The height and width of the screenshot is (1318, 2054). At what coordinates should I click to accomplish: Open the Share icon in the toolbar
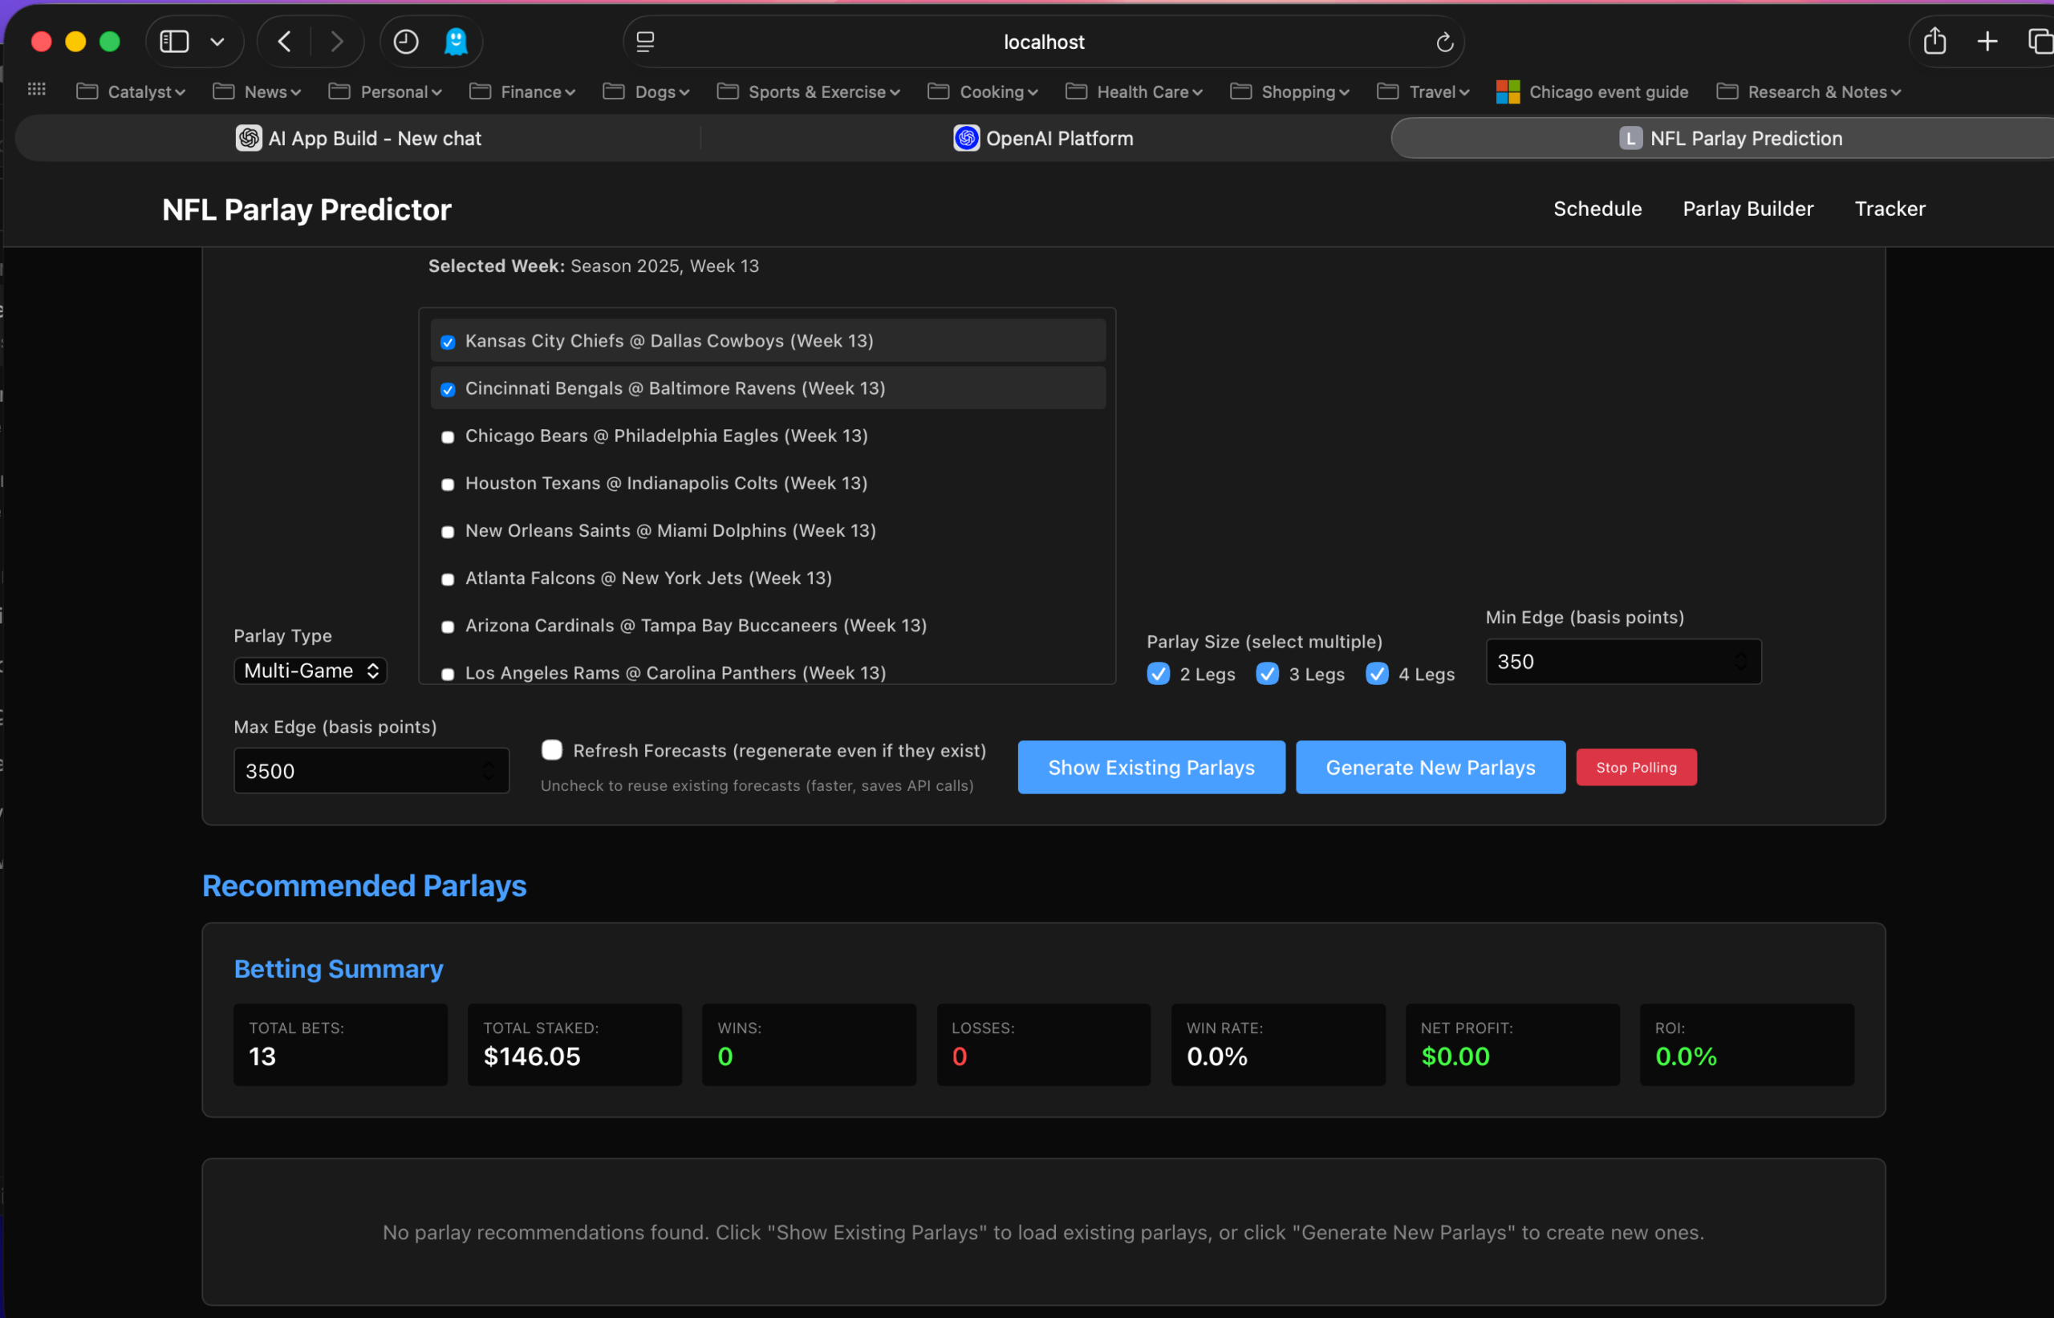click(x=1934, y=41)
